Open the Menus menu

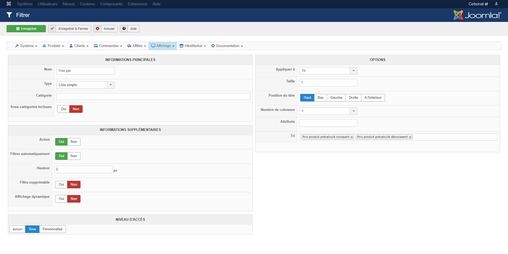click(69, 4)
